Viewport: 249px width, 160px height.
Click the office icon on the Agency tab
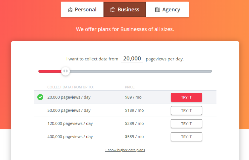(157, 10)
